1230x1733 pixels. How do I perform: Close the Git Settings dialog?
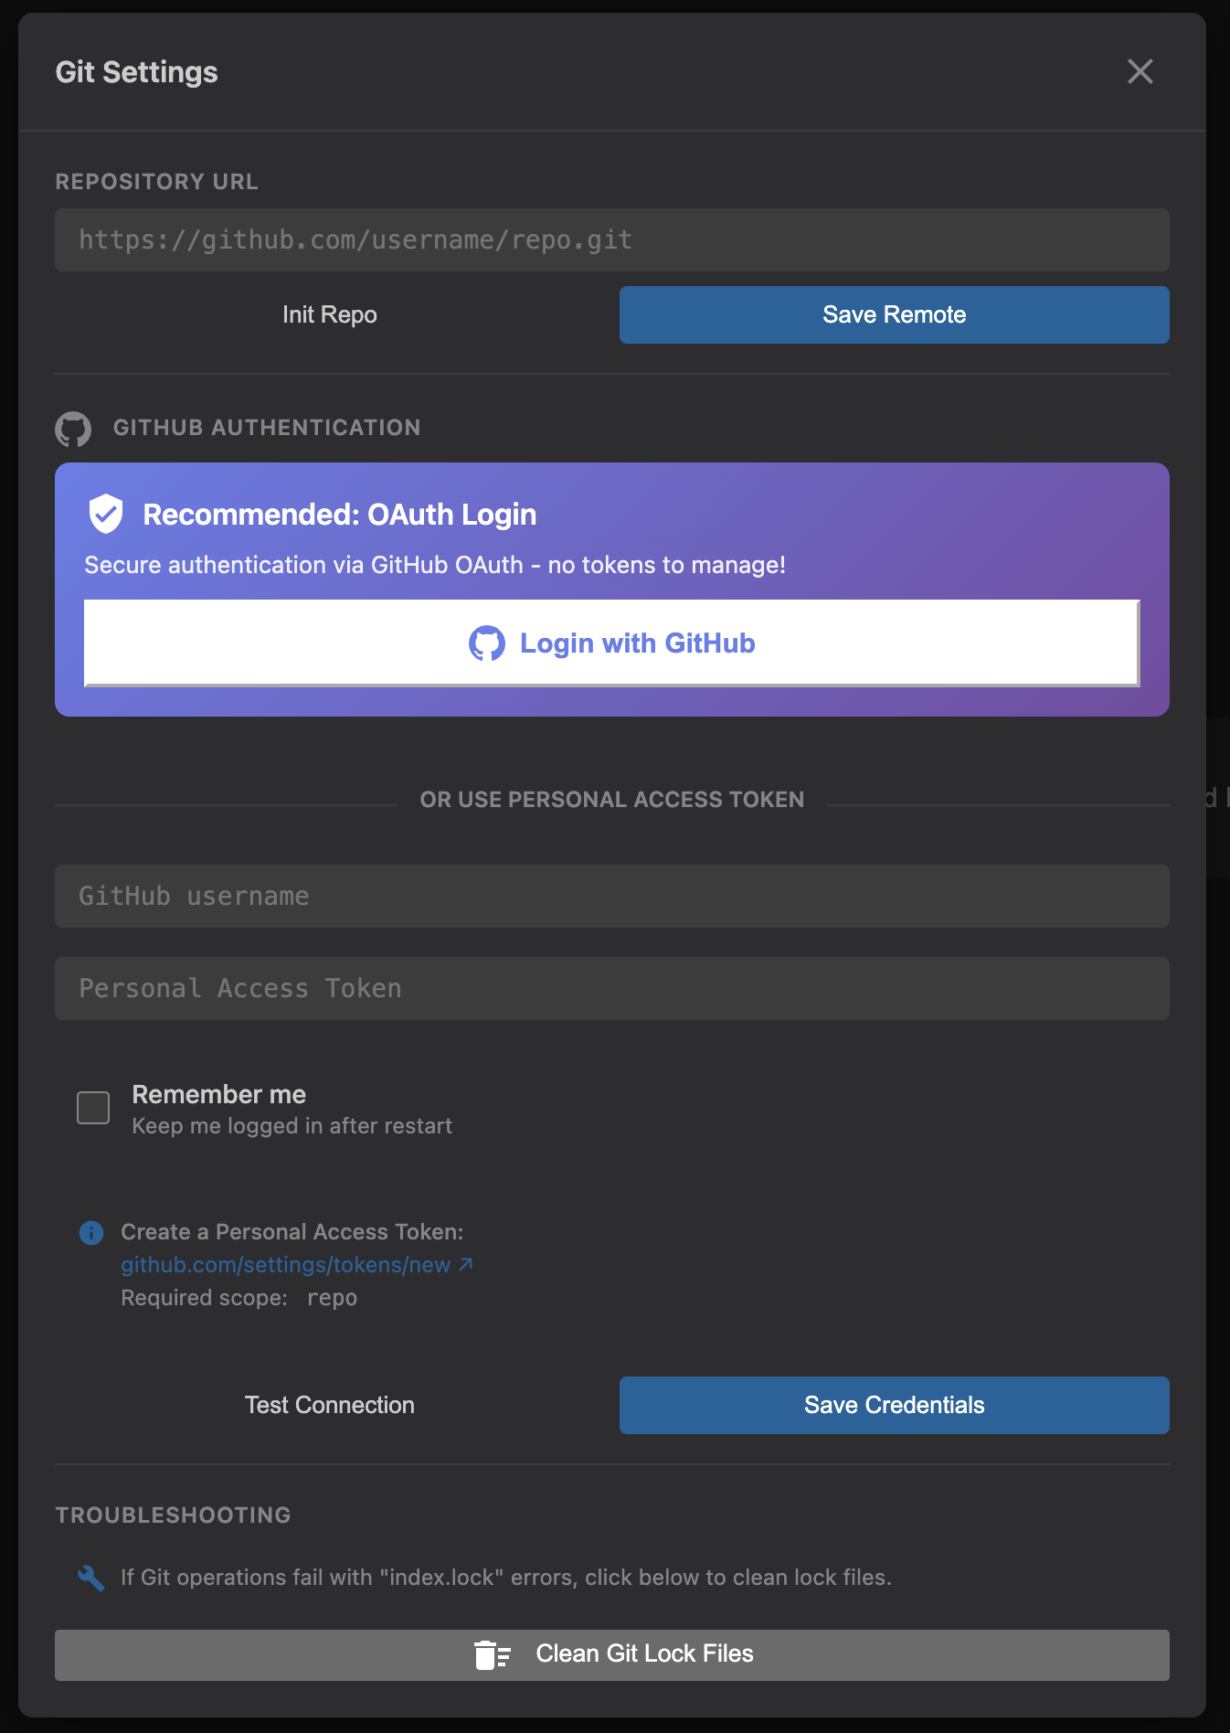tap(1140, 71)
